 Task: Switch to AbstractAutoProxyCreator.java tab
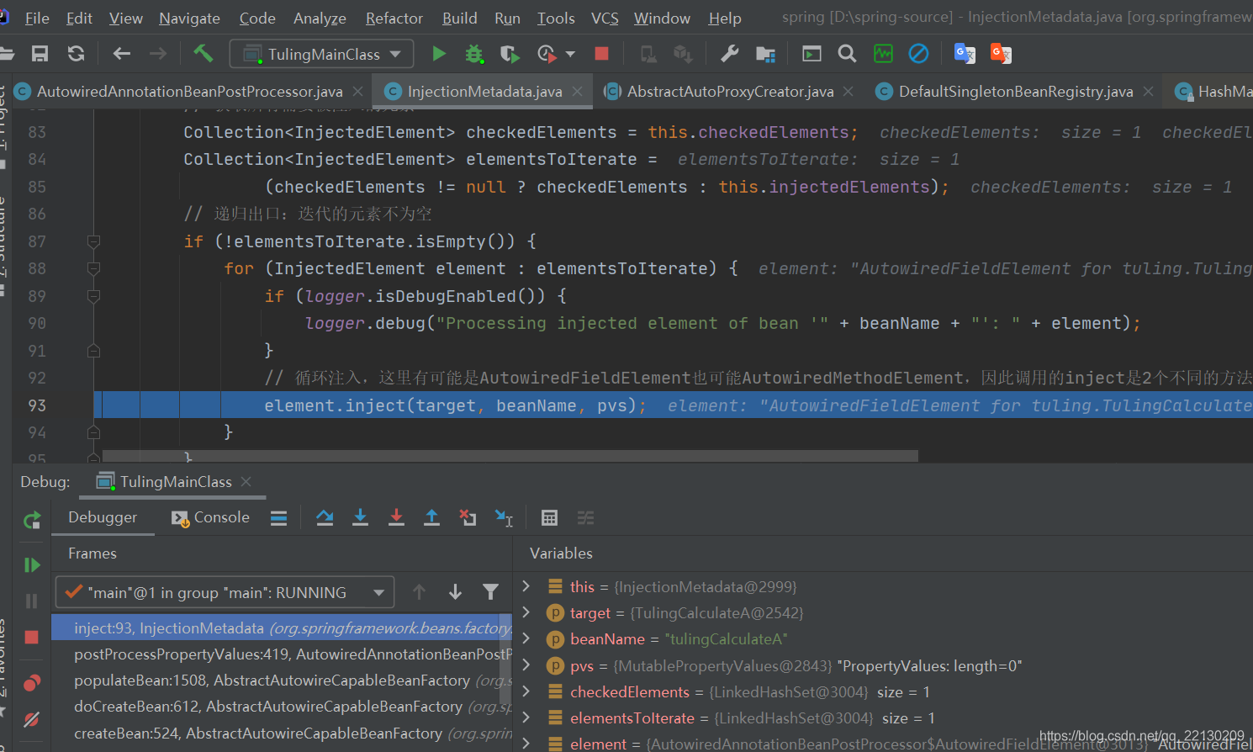click(730, 91)
